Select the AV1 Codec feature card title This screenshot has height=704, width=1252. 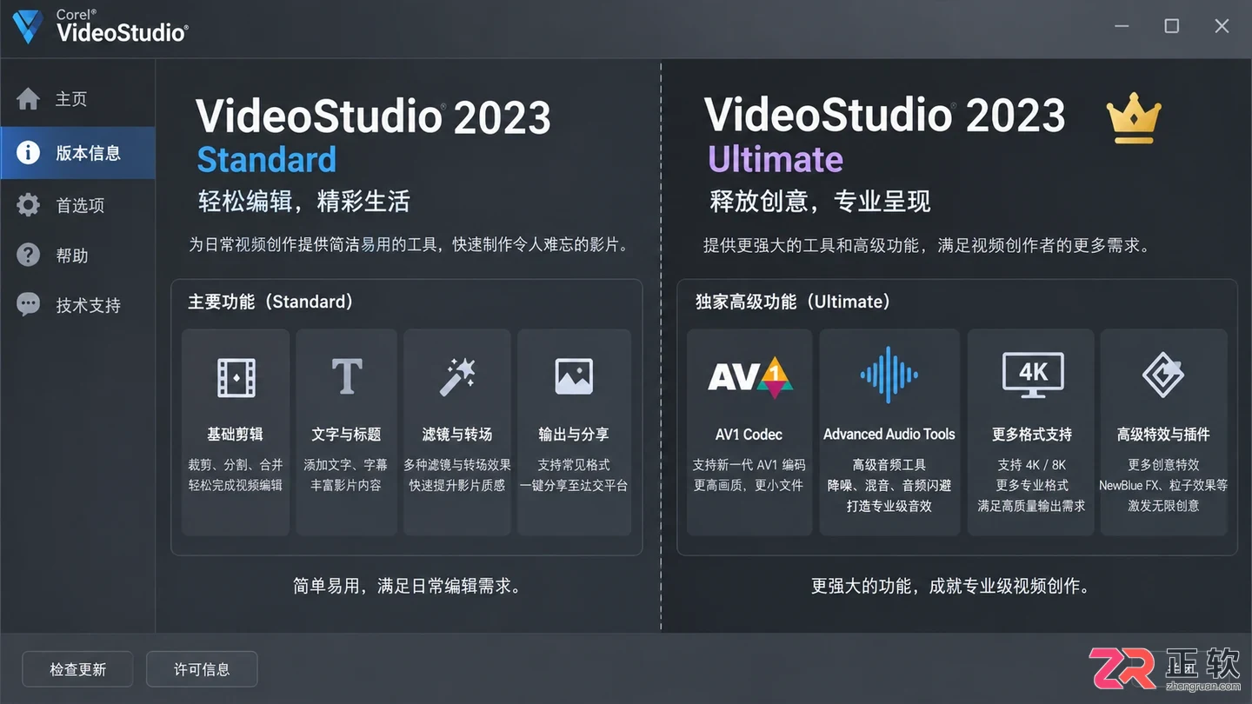point(749,435)
